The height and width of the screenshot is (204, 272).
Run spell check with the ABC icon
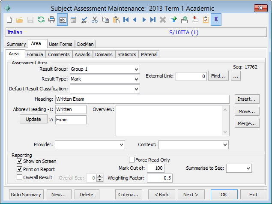point(84,20)
